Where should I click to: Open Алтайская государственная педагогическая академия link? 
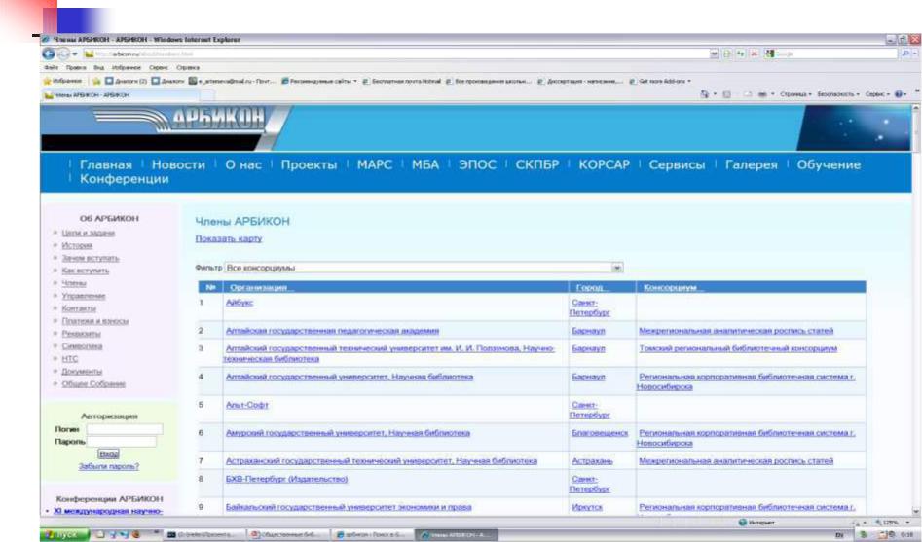[x=332, y=331]
